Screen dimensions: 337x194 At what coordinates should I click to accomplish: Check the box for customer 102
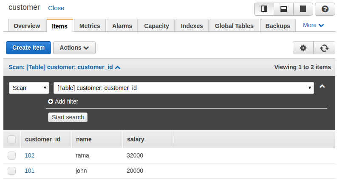coord(12,155)
